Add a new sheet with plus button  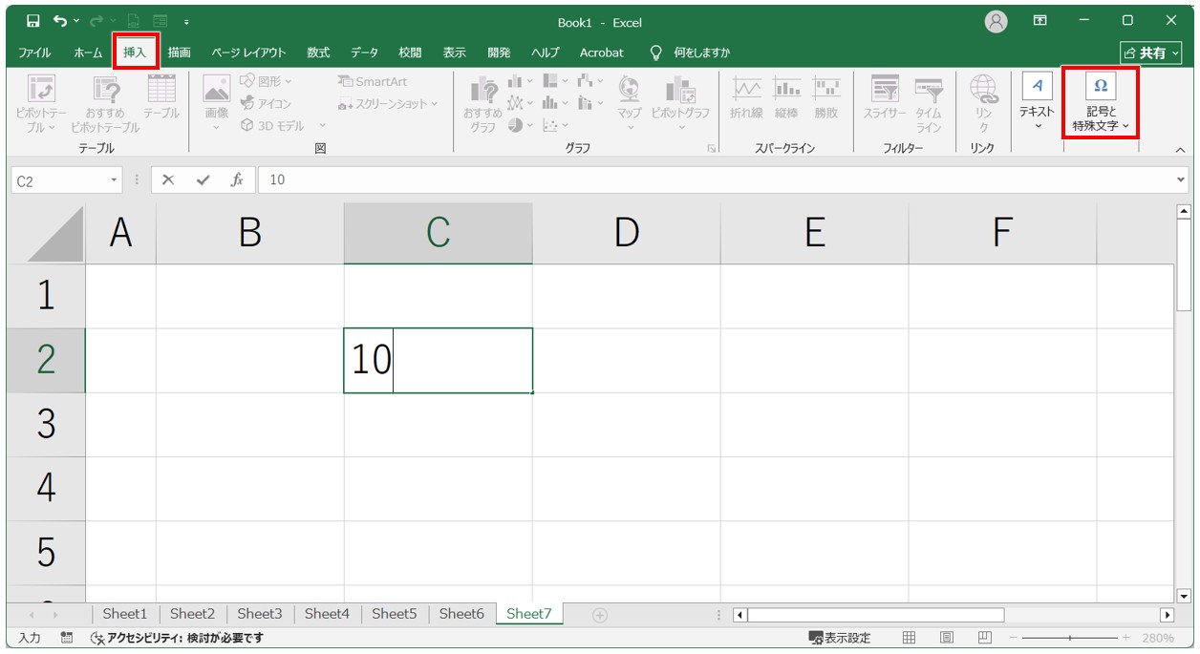coord(600,615)
